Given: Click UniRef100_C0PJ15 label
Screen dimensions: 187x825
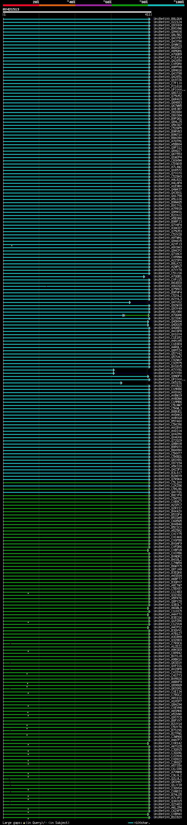Looking at the screenshot, I should tap(167, 279).
